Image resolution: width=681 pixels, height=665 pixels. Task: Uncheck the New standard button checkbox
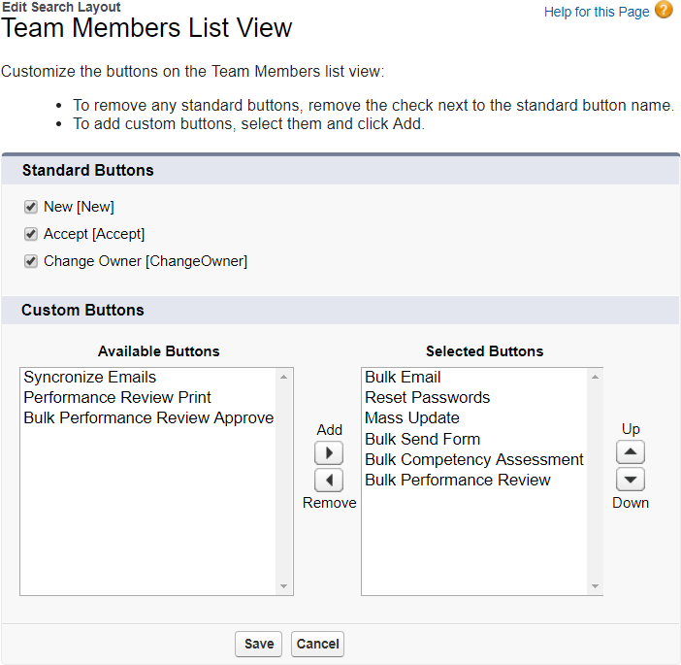pos(31,207)
